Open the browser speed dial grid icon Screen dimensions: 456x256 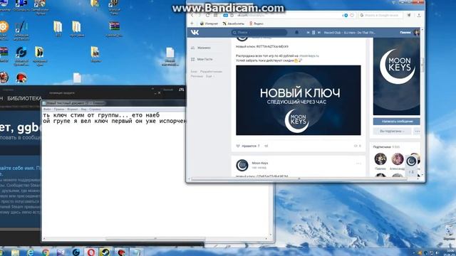215,15
